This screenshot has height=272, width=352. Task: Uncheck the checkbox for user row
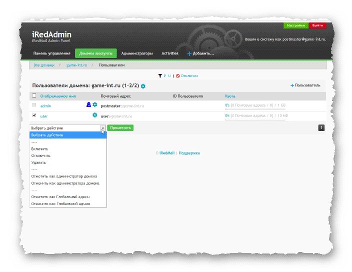pos(34,115)
